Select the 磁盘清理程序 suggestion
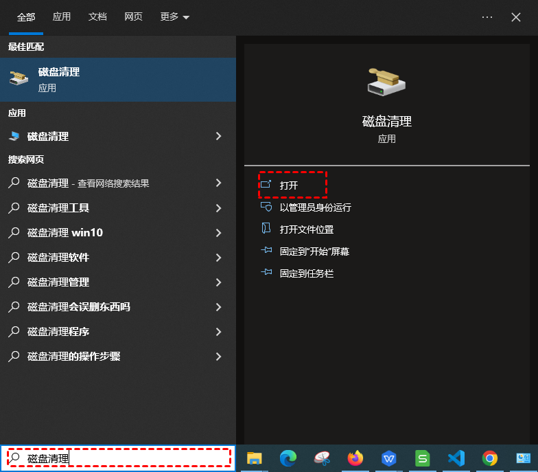Viewport: 538px width, 472px height. 118,331
